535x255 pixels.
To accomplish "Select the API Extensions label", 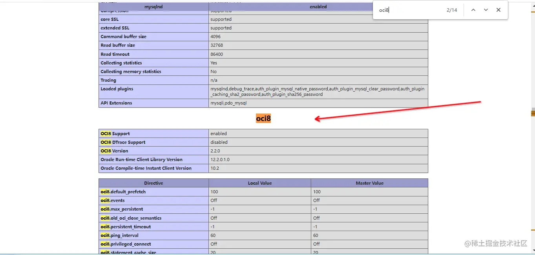I will coord(116,103).
